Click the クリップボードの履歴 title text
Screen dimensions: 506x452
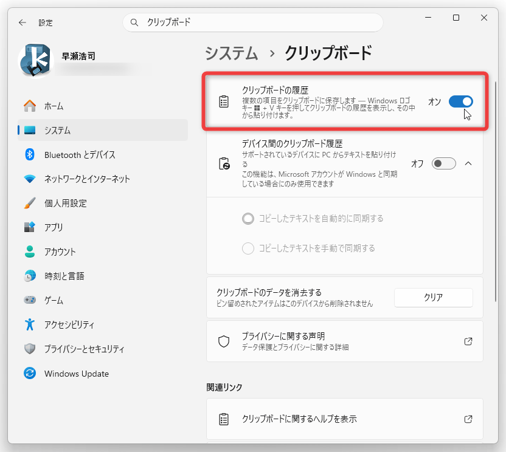tap(276, 90)
